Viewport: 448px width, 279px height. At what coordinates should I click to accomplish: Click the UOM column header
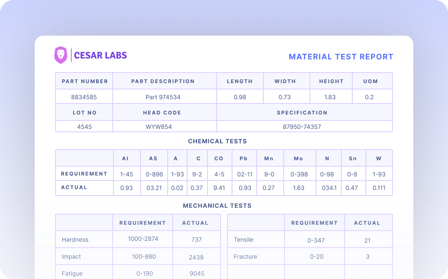pos(371,81)
